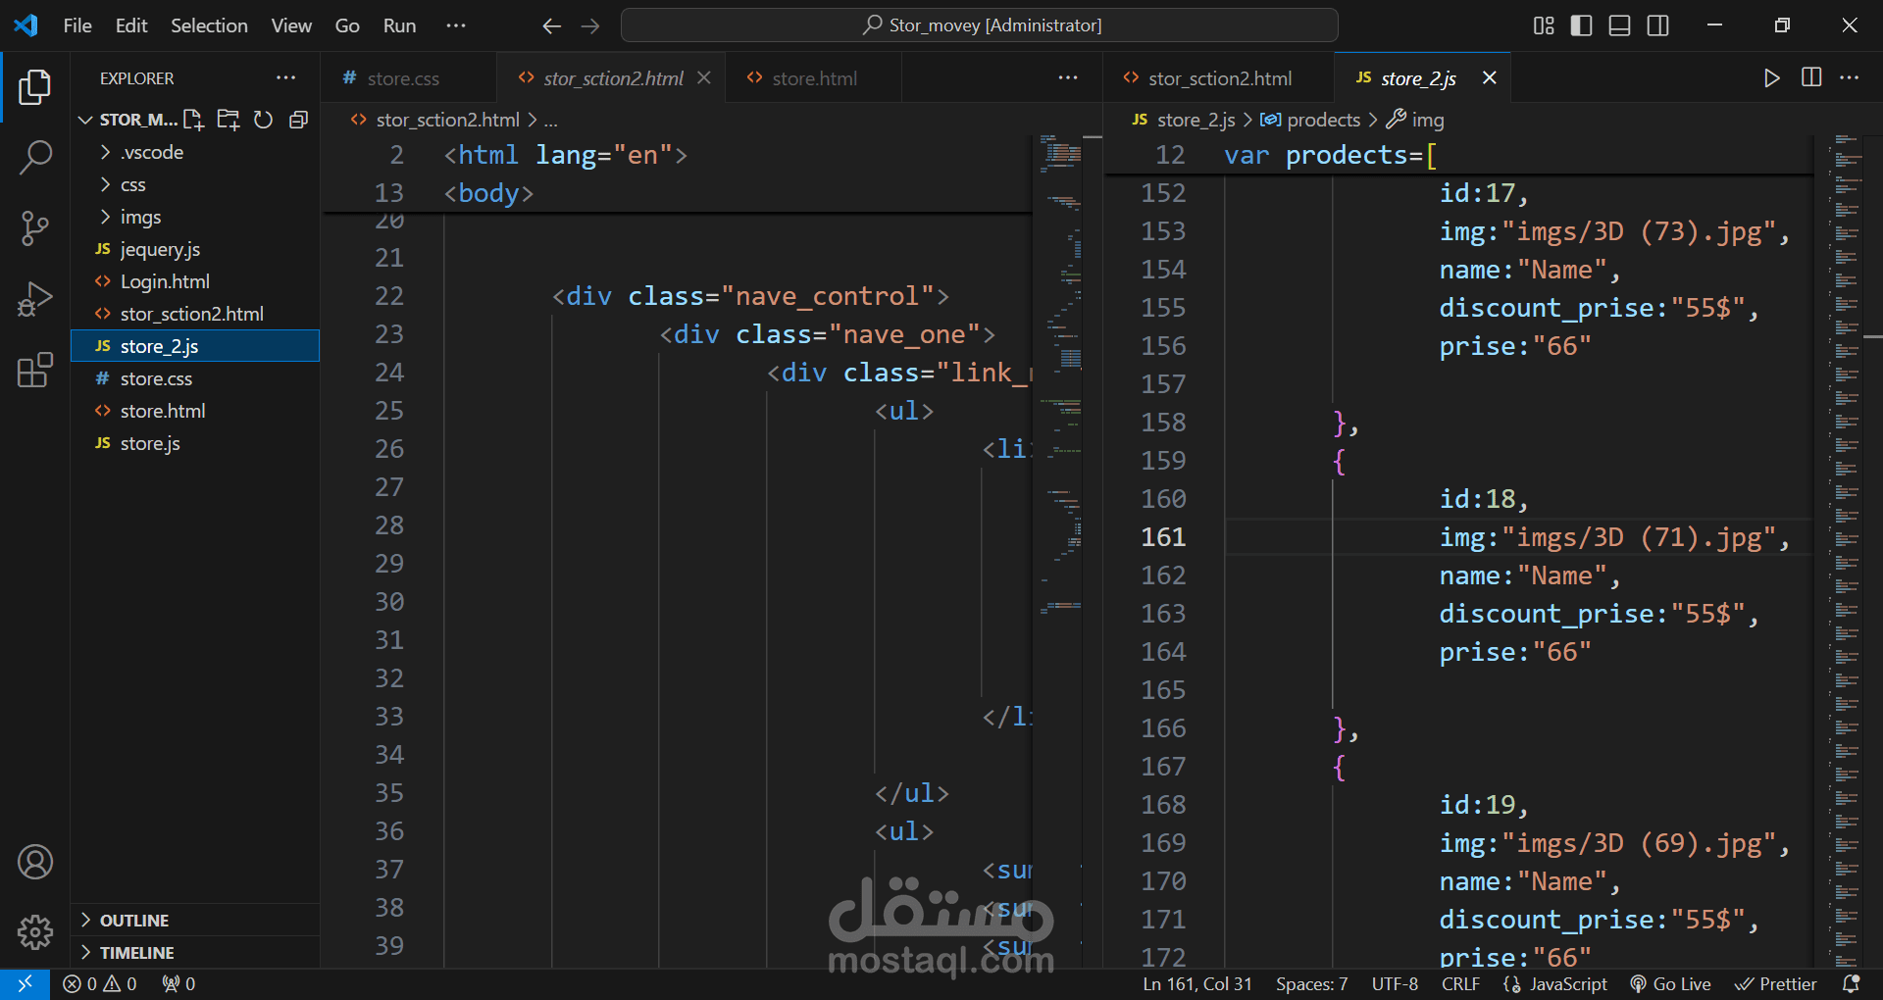Show errors and warnings in status bar
Screen dimensions: 1883x1000
point(100,983)
